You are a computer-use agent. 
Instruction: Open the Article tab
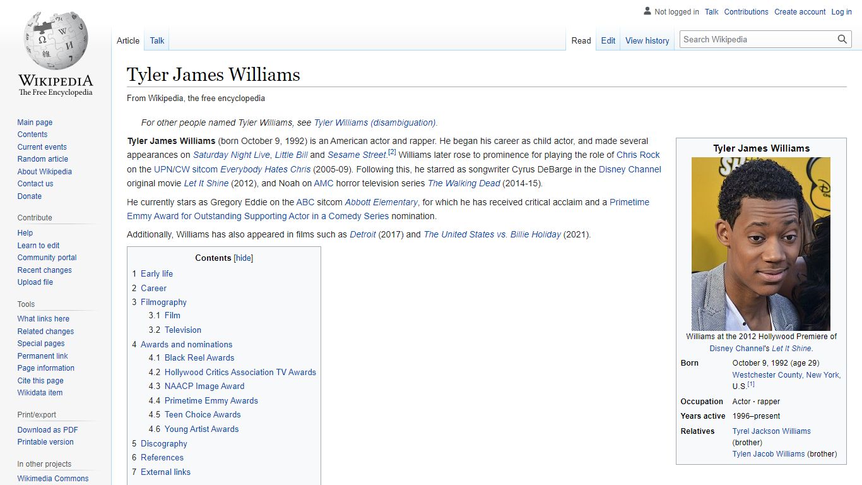[x=128, y=40]
